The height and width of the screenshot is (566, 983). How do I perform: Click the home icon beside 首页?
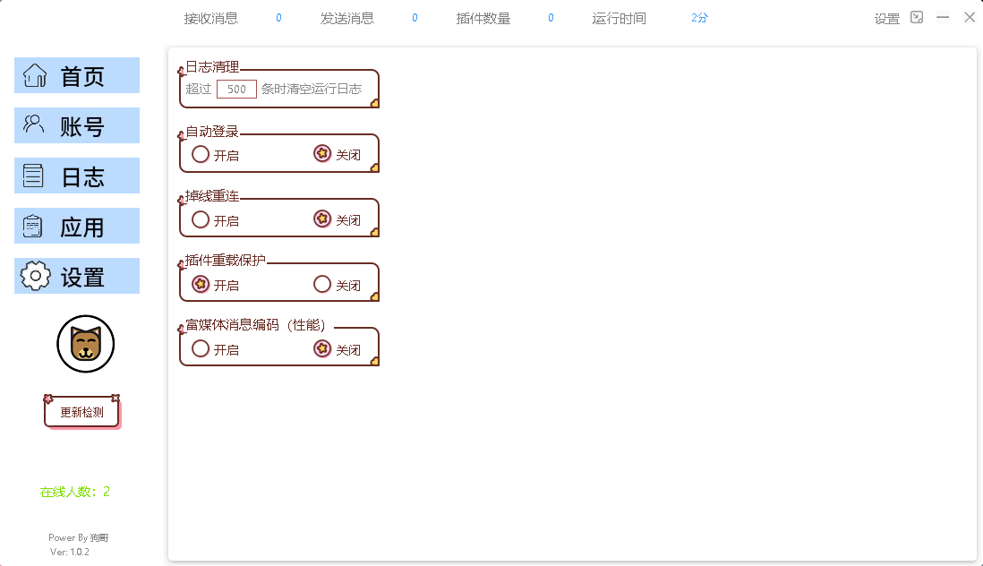(35, 75)
